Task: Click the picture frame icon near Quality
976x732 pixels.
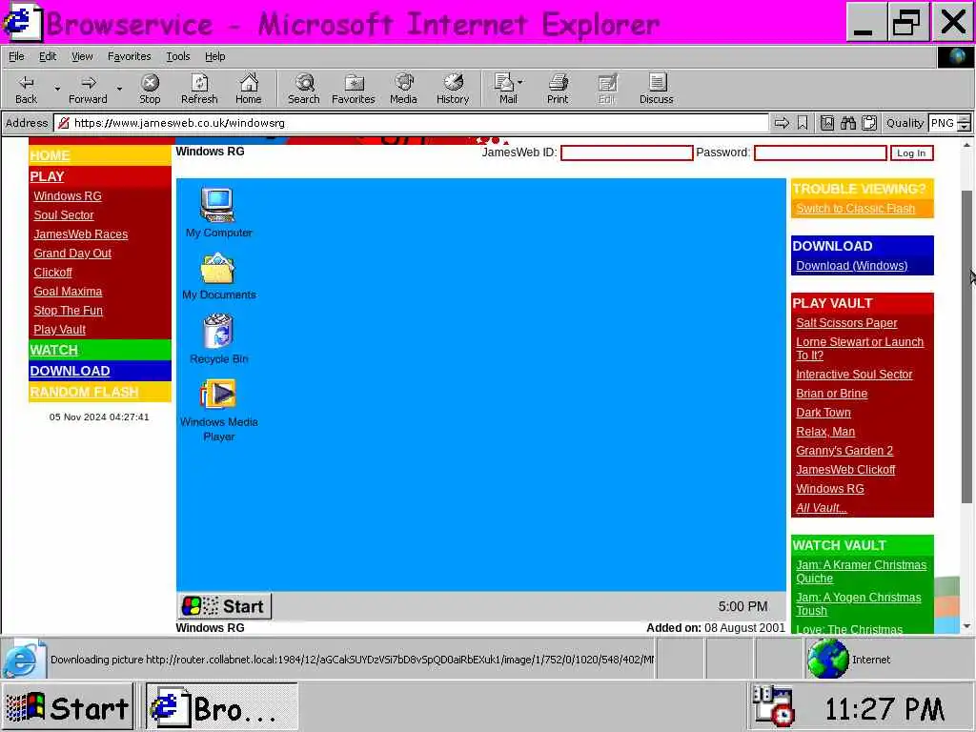Action: pyautogui.click(x=826, y=123)
